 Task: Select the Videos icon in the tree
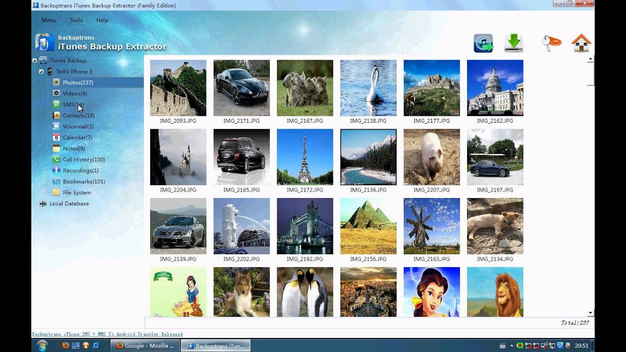(x=56, y=93)
